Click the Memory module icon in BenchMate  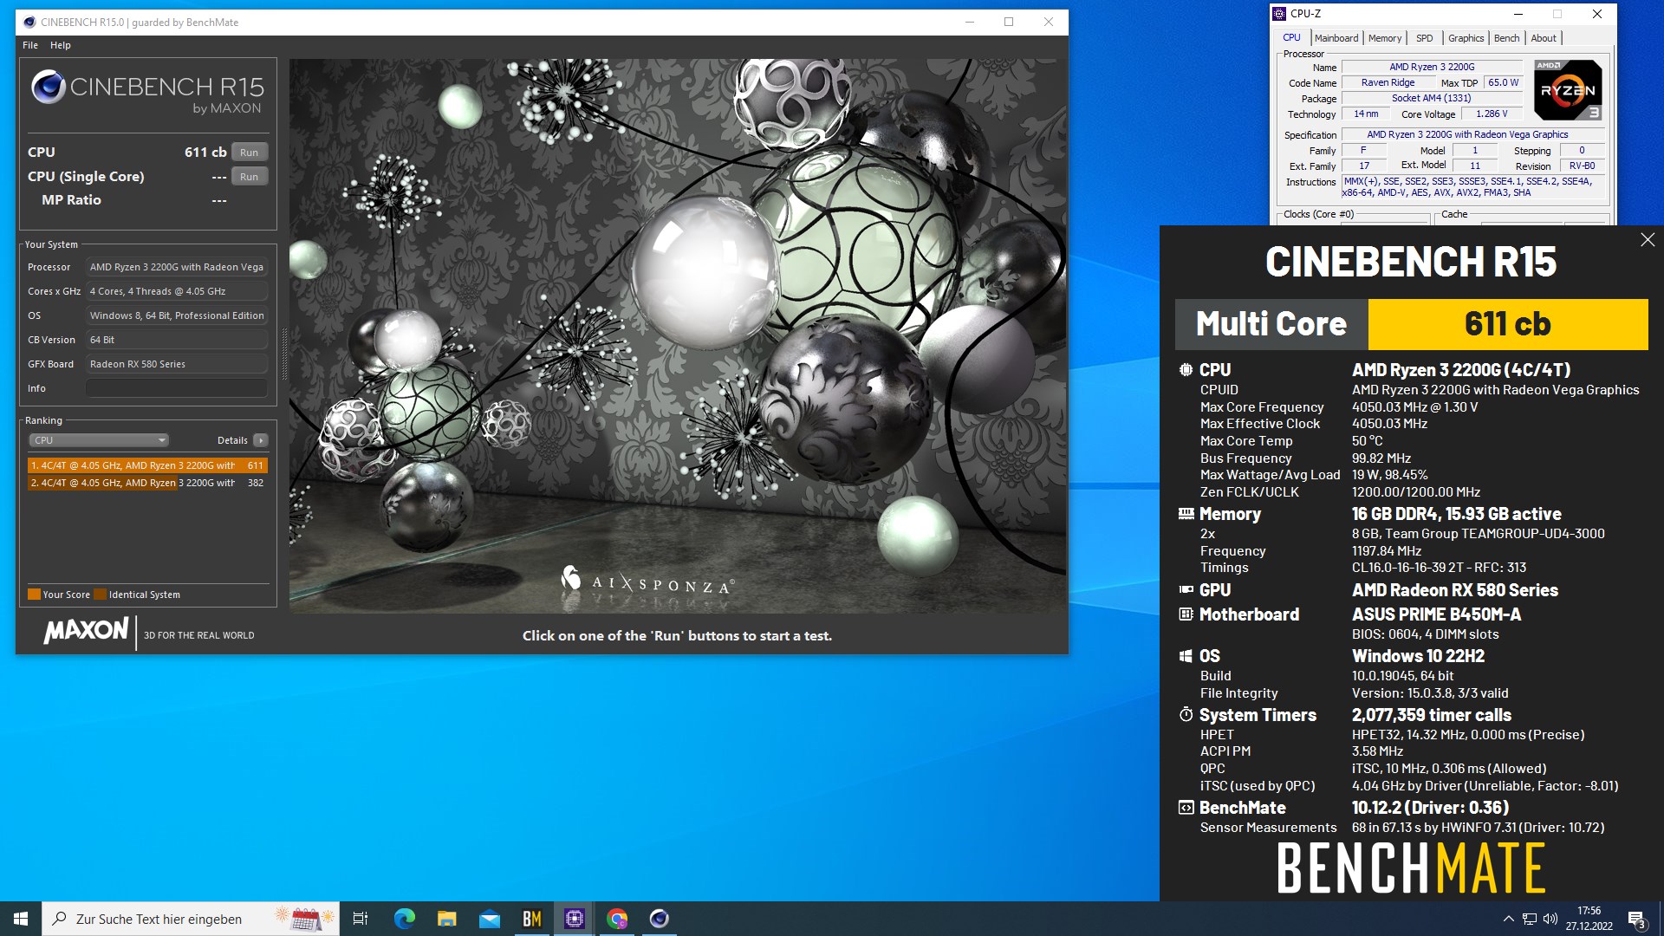[1186, 514]
